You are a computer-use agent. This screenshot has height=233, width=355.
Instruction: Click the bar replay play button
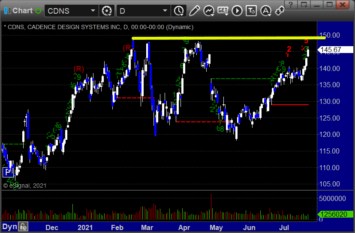(x=237, y=11)
